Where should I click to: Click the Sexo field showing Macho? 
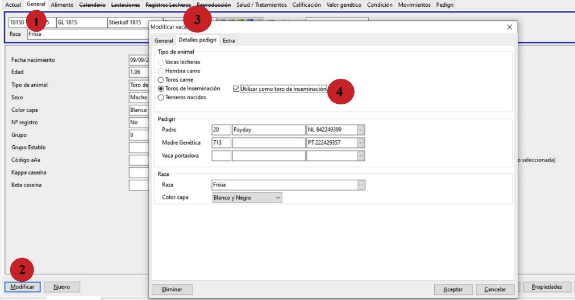pyautogui.click(x=139, y=98)
